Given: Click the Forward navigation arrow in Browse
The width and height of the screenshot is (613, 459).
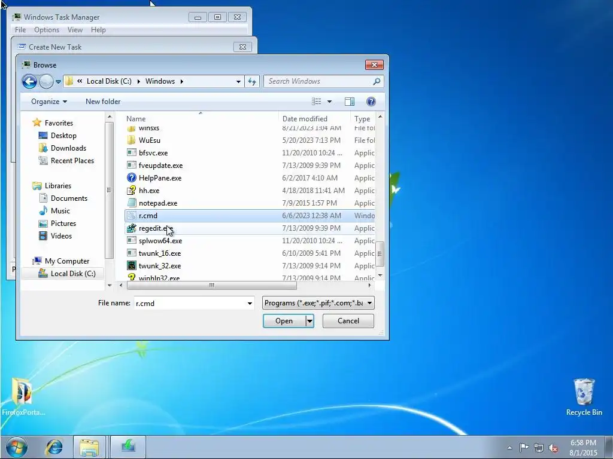Looking at the screenshot, I should (x=46, y=81).
